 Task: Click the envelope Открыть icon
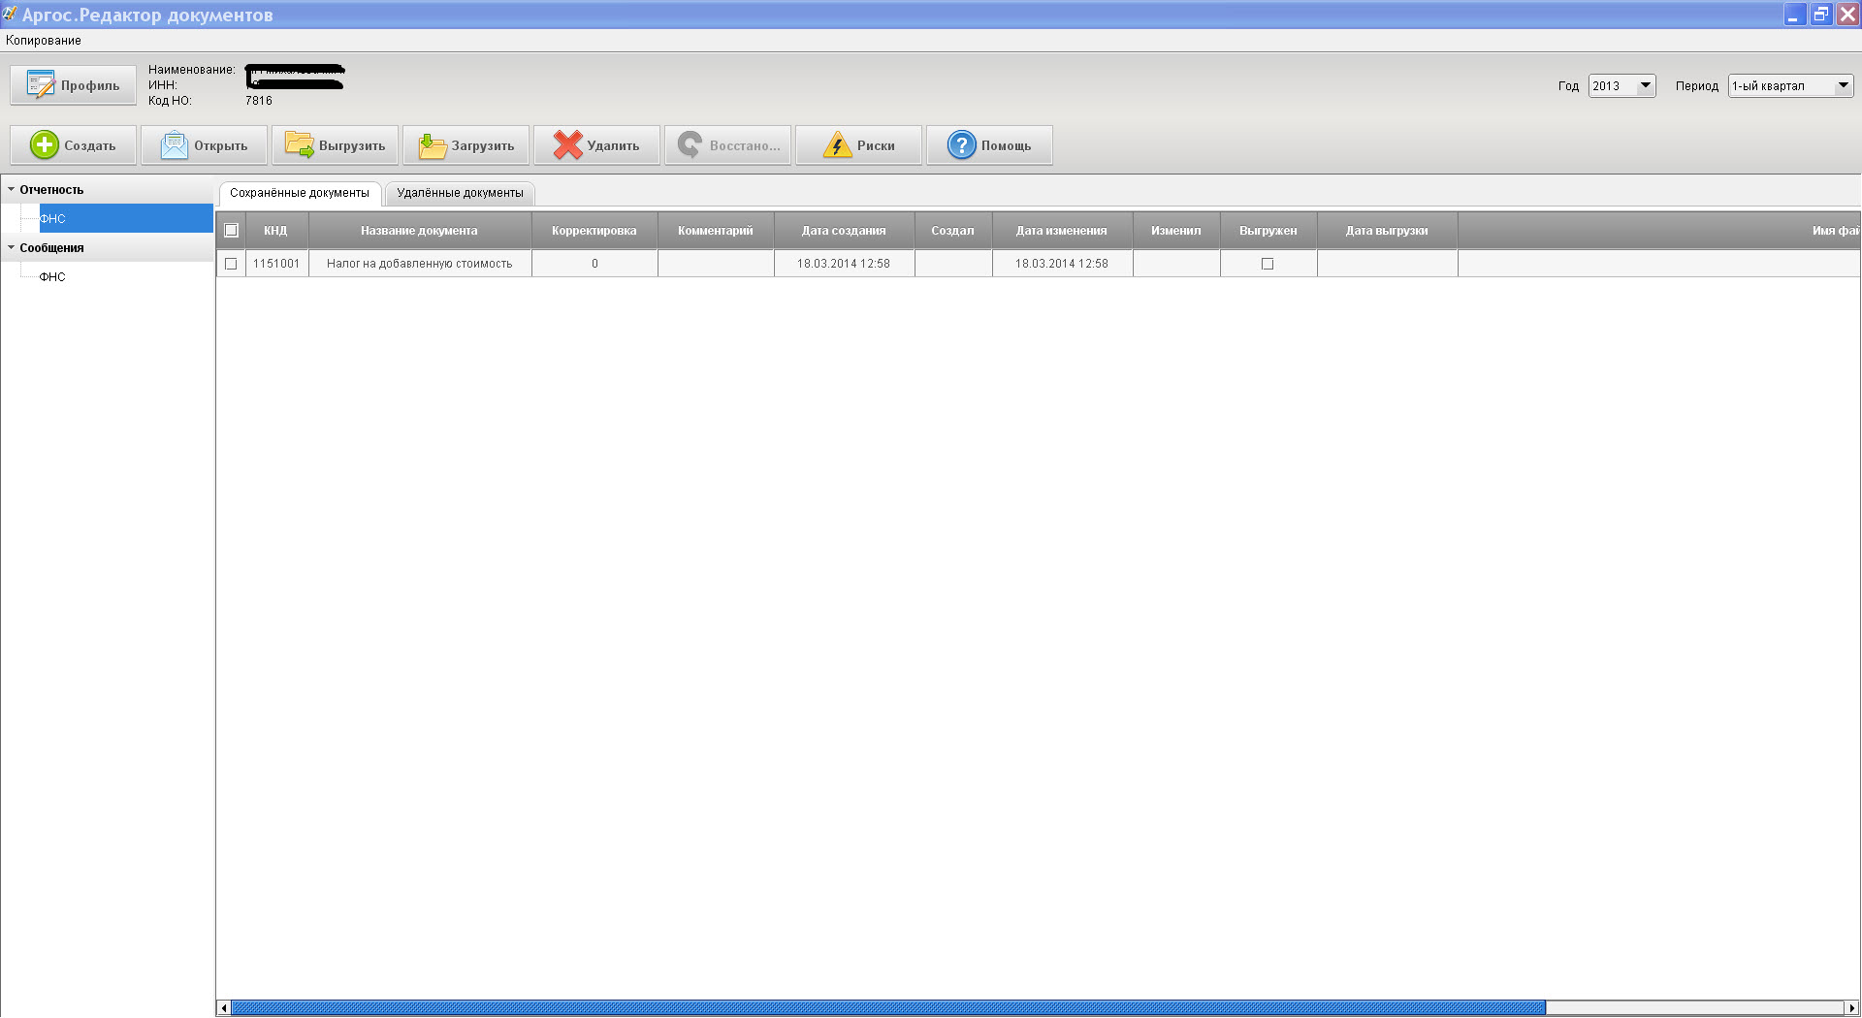point(175,145)
